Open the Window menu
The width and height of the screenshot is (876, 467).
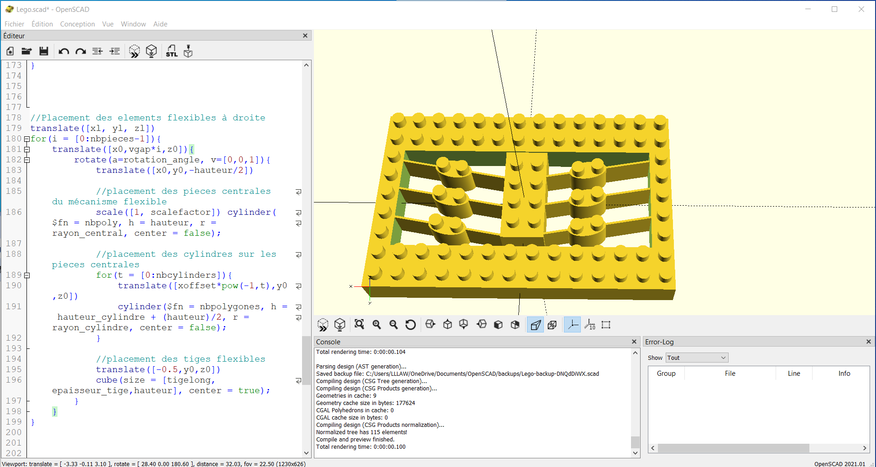pyautogui.click(x=133, y=24)
